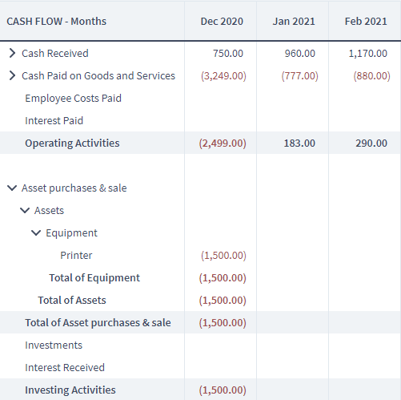
Task: Select the Feb 2021 column header
Action: pos(366,22)
